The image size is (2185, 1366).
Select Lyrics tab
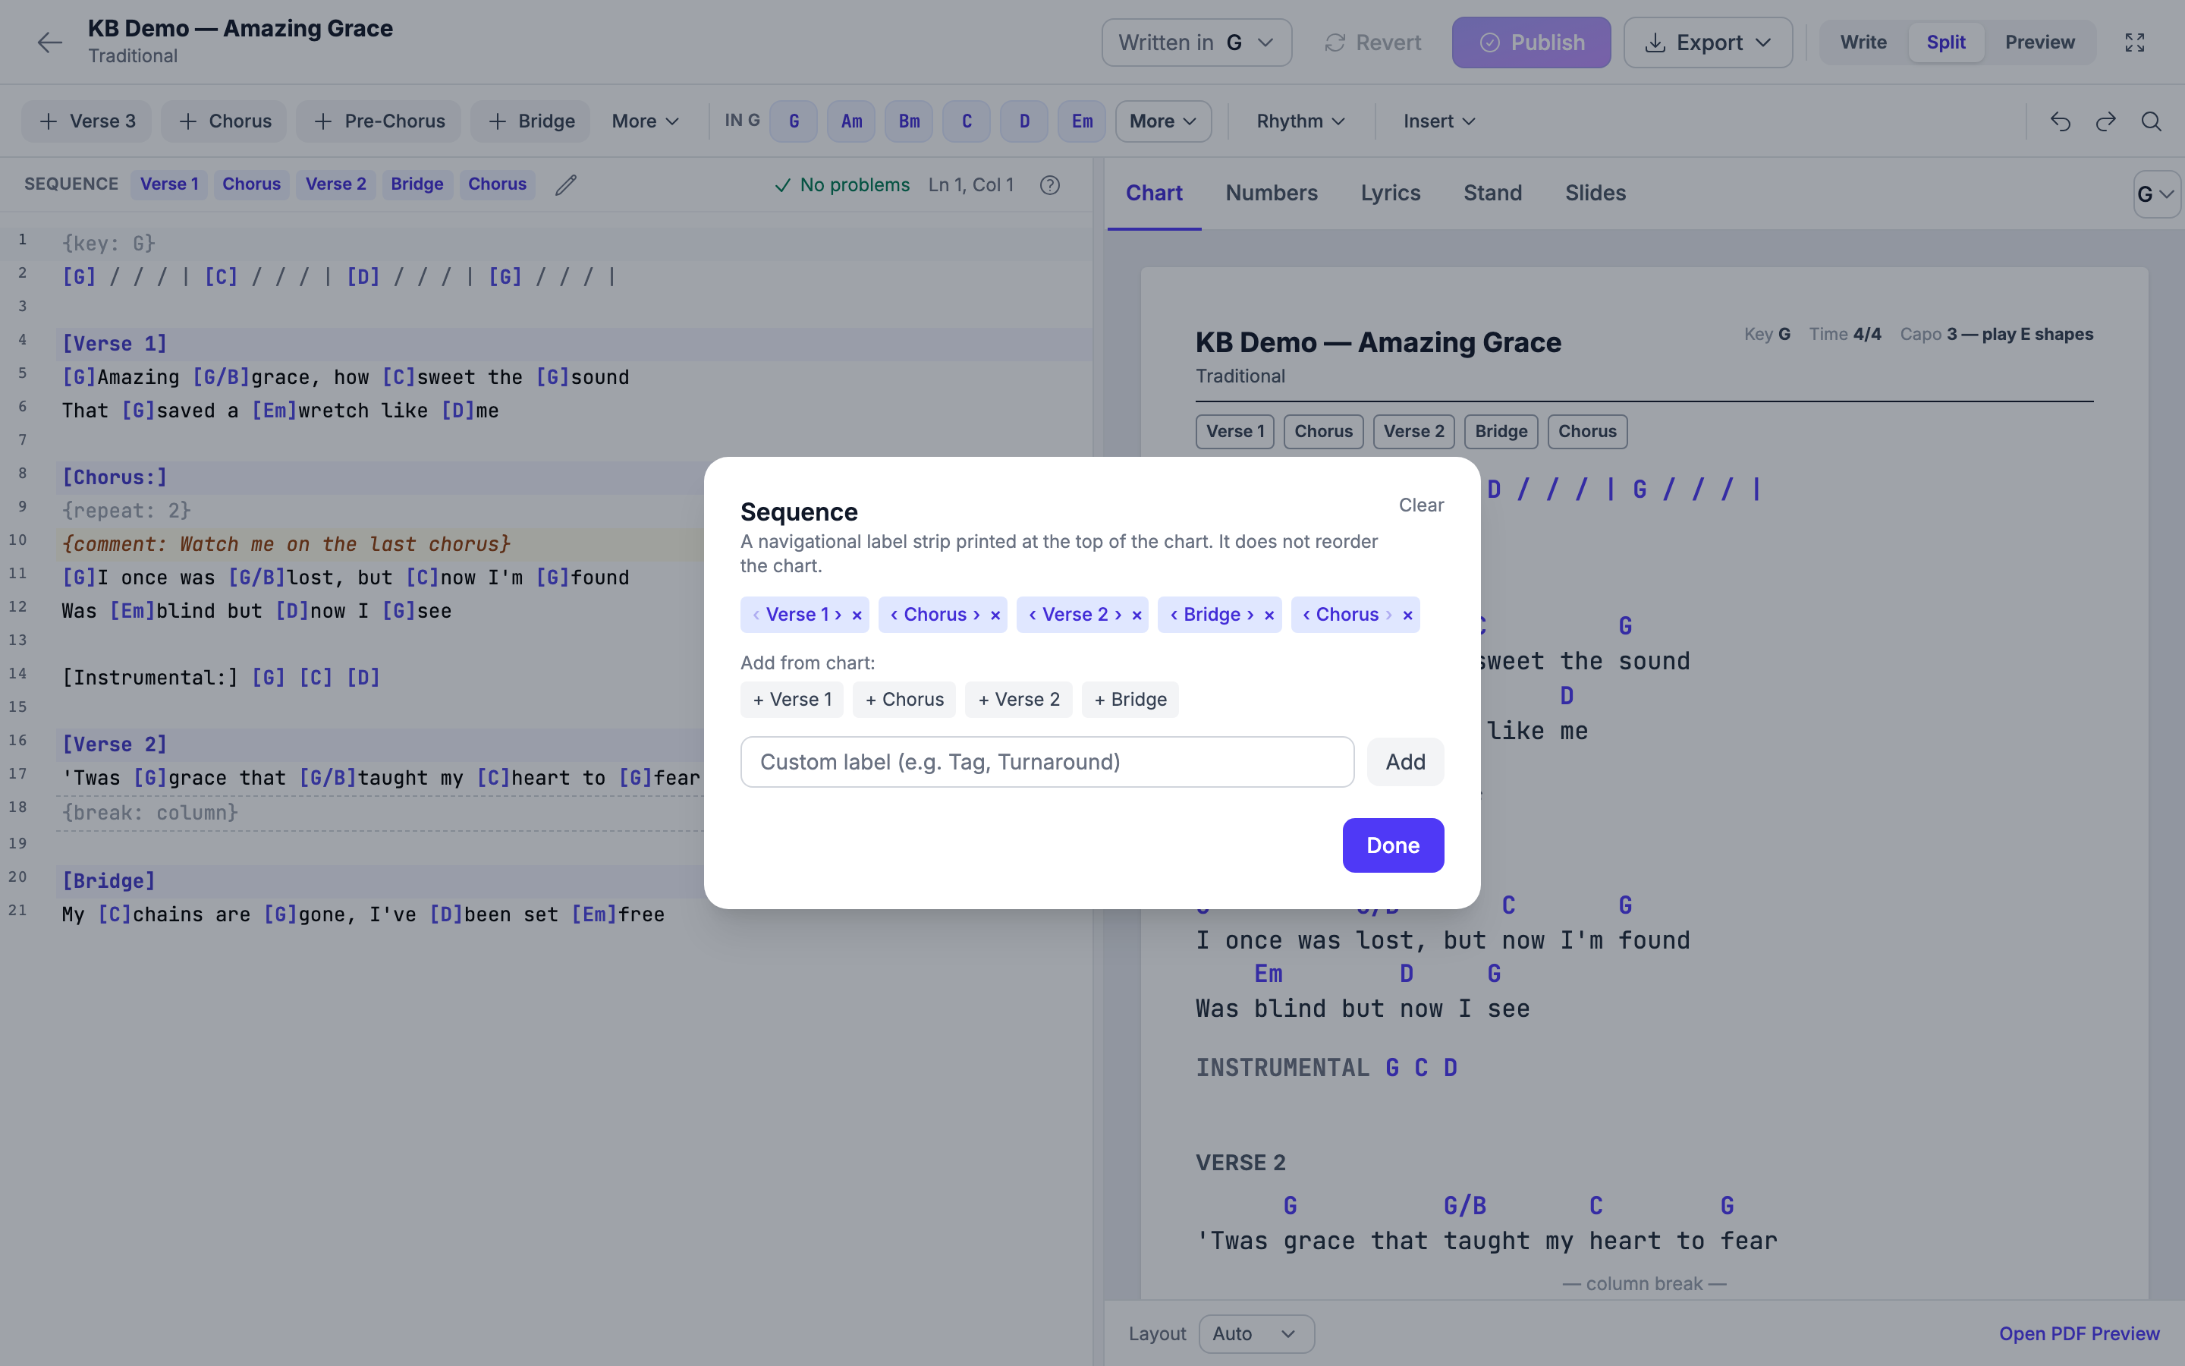1391,194
